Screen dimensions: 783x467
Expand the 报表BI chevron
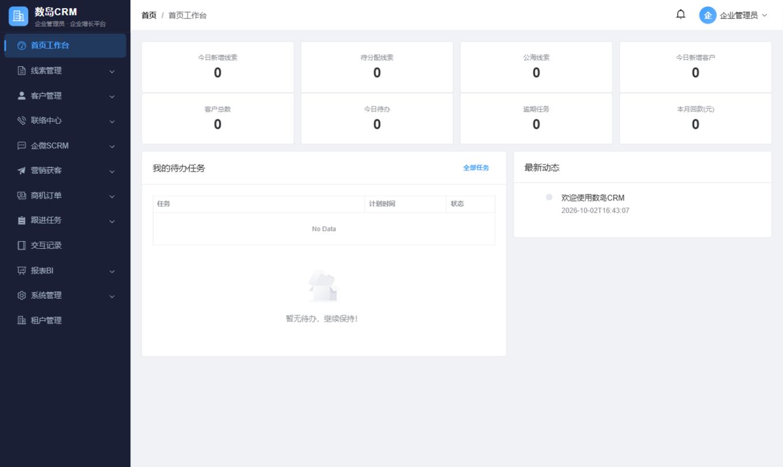[112, 271]
